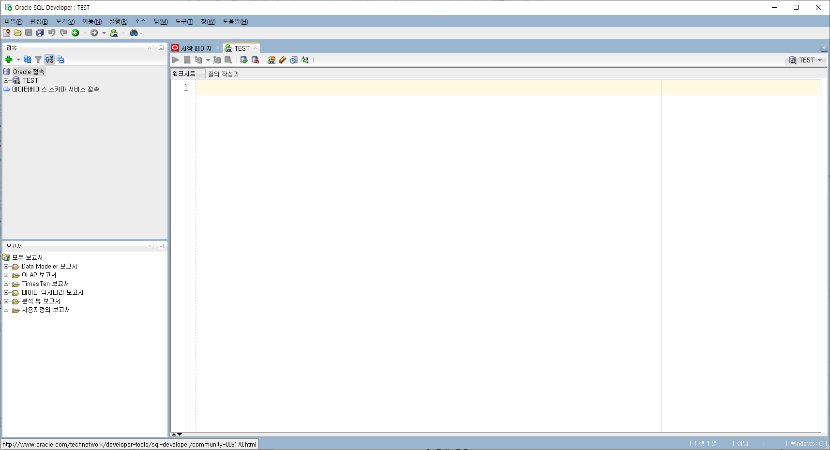
Task: Click the binoculars Find DB Object icon
Action: tap(134, 33)
